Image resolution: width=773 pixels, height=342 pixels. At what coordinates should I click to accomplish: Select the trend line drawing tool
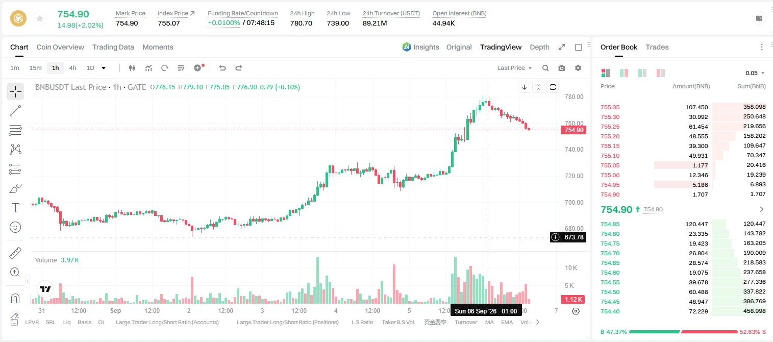[15, 111]
